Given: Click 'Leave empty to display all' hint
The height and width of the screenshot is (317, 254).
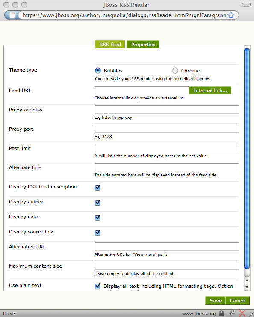Looking at the screenshot, I should click(x=135, y=274).
